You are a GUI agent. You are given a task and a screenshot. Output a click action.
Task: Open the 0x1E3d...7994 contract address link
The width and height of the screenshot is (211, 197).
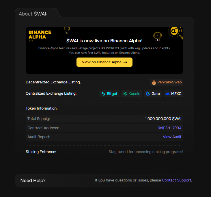(x=169, y=128)
